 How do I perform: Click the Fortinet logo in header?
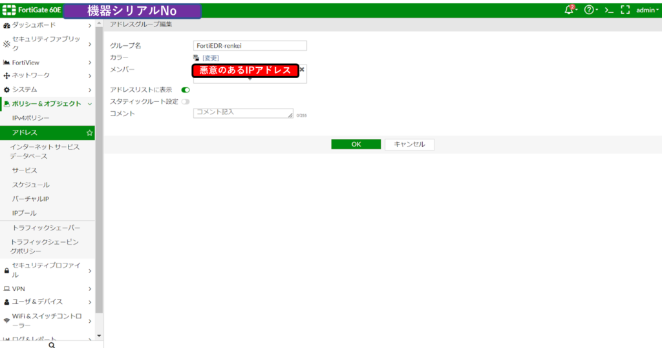pyautogui.click(x=9, y=10)
